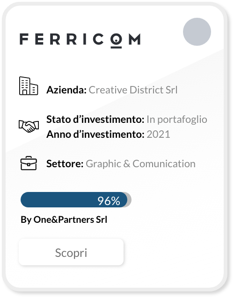234x298 pixels.
Task: Click the letter O in Ferricom logo
Action: (116, 41)
